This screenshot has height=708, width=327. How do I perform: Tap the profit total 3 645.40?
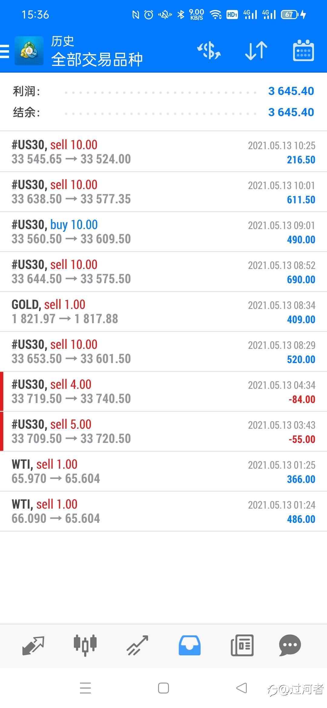[291, 91]
